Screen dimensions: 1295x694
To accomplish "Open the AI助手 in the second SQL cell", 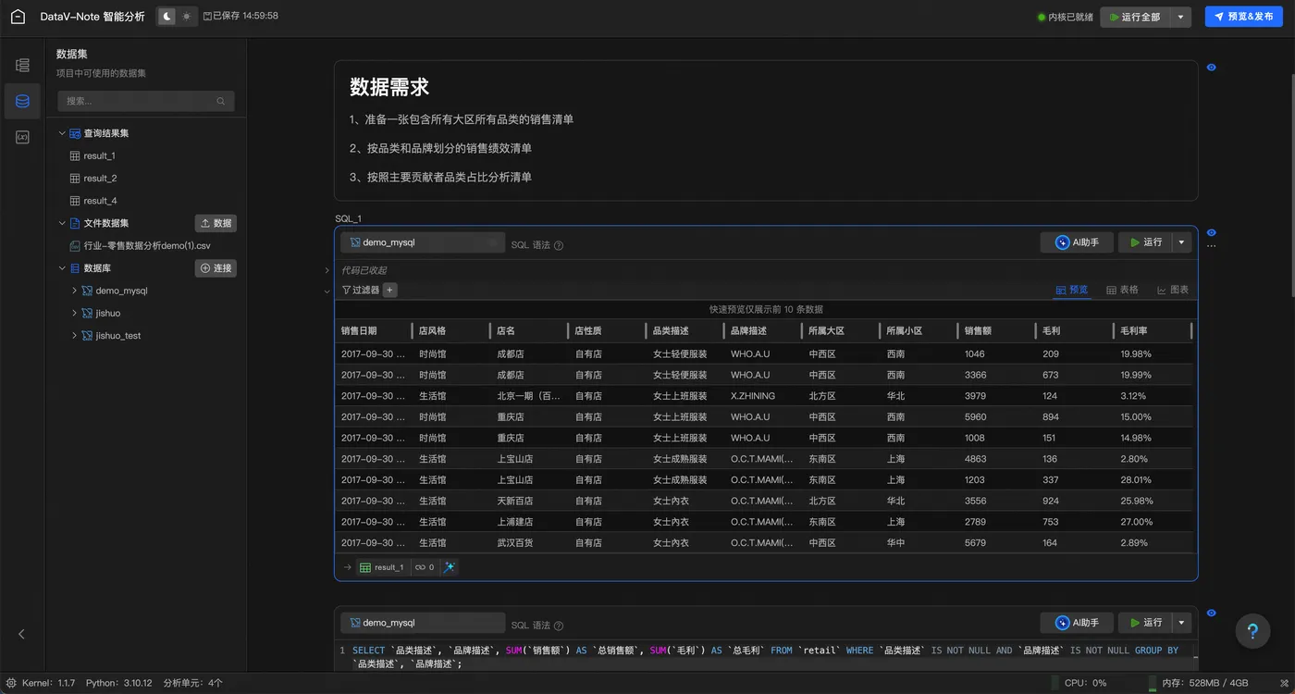I will [x=1077, y=623].
